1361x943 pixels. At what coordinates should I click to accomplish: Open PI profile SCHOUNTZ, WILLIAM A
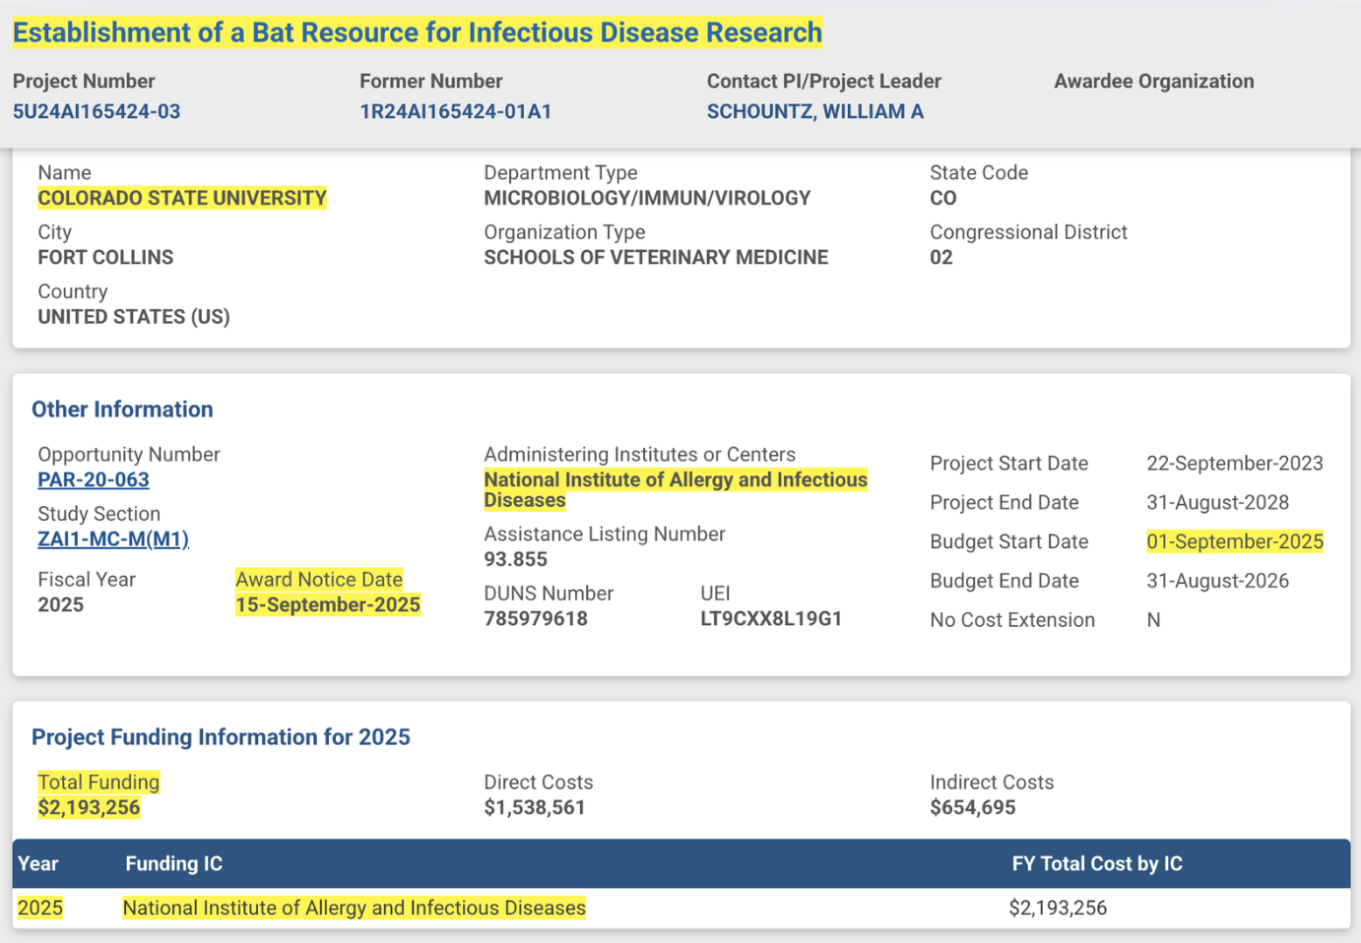coord(814,111)
